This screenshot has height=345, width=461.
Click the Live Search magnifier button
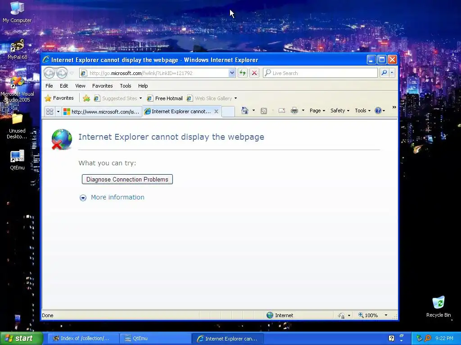pos(384,73)
